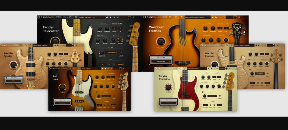Image resolution: width=288 pixels, height=130 pixels.
Task: Click the clock icon in Fender Telecaster window
Action: tap(70, 17)
